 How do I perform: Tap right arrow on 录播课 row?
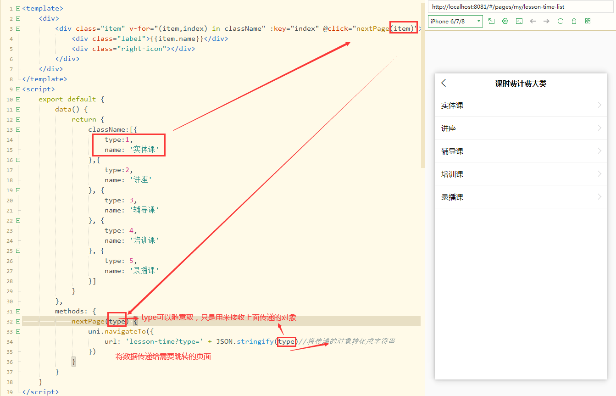coord(599,197)
